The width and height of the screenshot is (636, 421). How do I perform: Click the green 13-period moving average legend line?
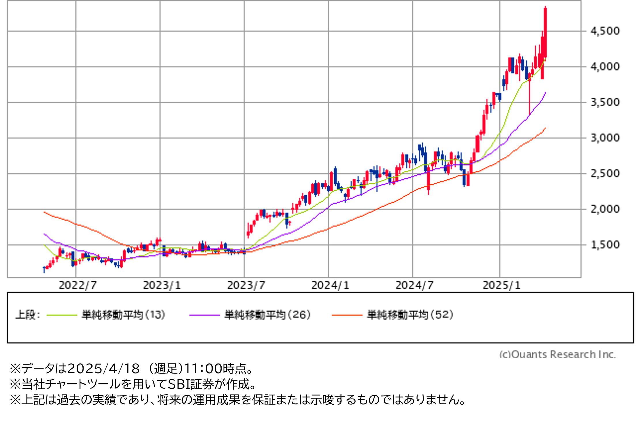[x=62, y=315]
